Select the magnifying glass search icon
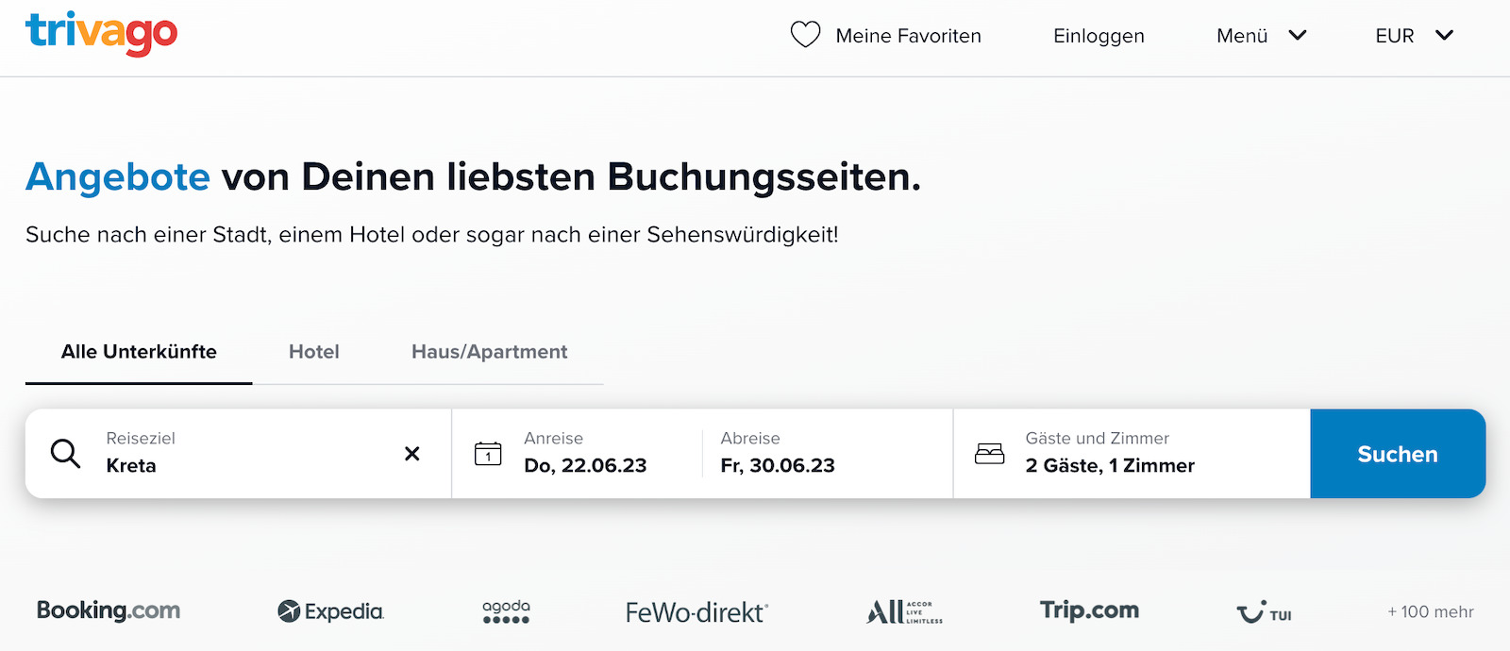Image resolution: width=1510 pixels, height=651 pixels. (x=64, y=454)
